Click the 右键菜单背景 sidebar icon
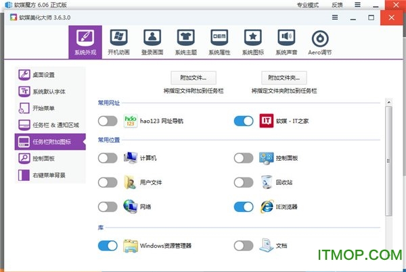The height and width of the screenshot is (272, 406). click(24, 175)
